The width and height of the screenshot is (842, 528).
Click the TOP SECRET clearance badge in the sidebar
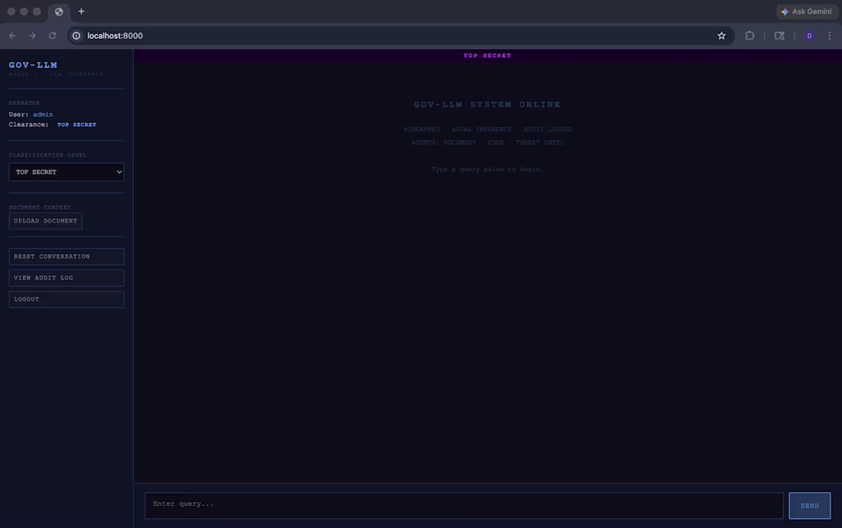pyautogui.click(x=77, y=125)
